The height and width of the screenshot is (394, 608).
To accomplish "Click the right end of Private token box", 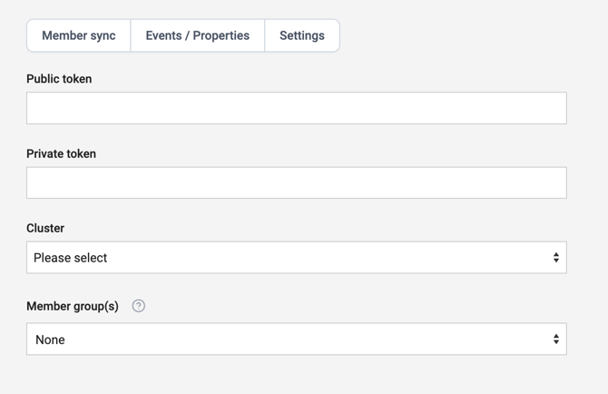I will pyautogui.click(x=549, y=182).
